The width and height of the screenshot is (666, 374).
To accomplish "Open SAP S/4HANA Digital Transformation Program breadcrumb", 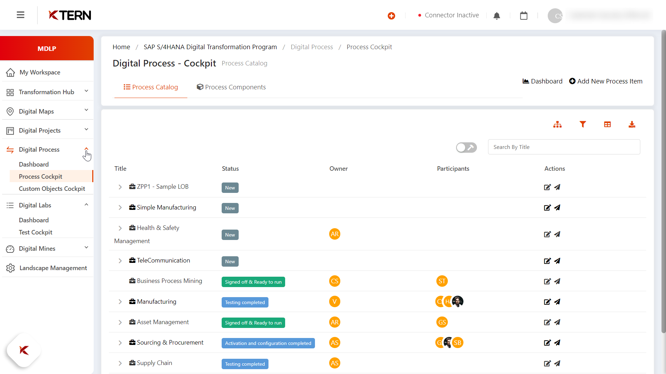I will [210, 47].
